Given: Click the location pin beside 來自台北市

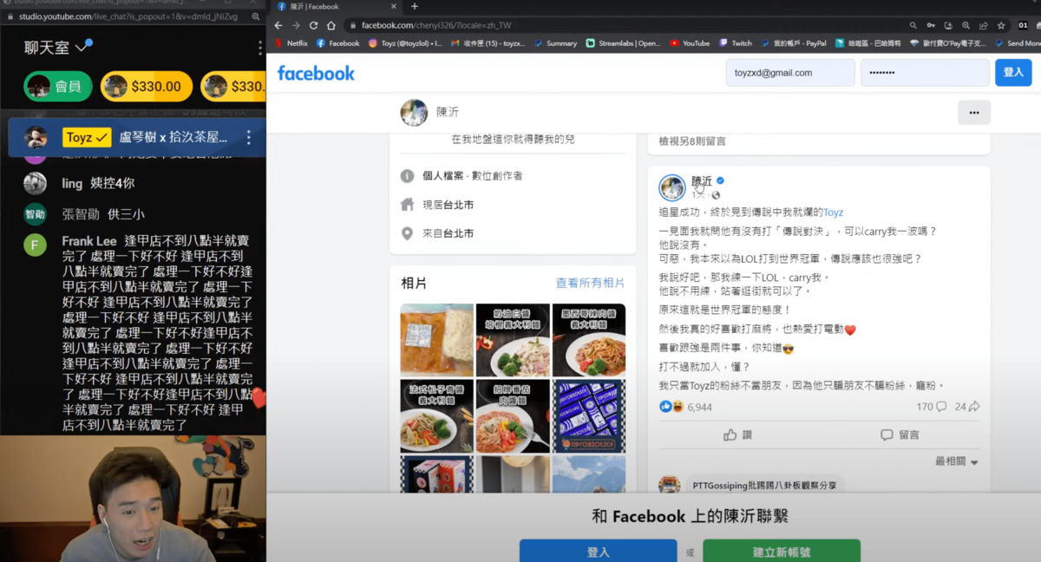Looking at the screenshot, I should pyautogui.click(x=407, y=233).
